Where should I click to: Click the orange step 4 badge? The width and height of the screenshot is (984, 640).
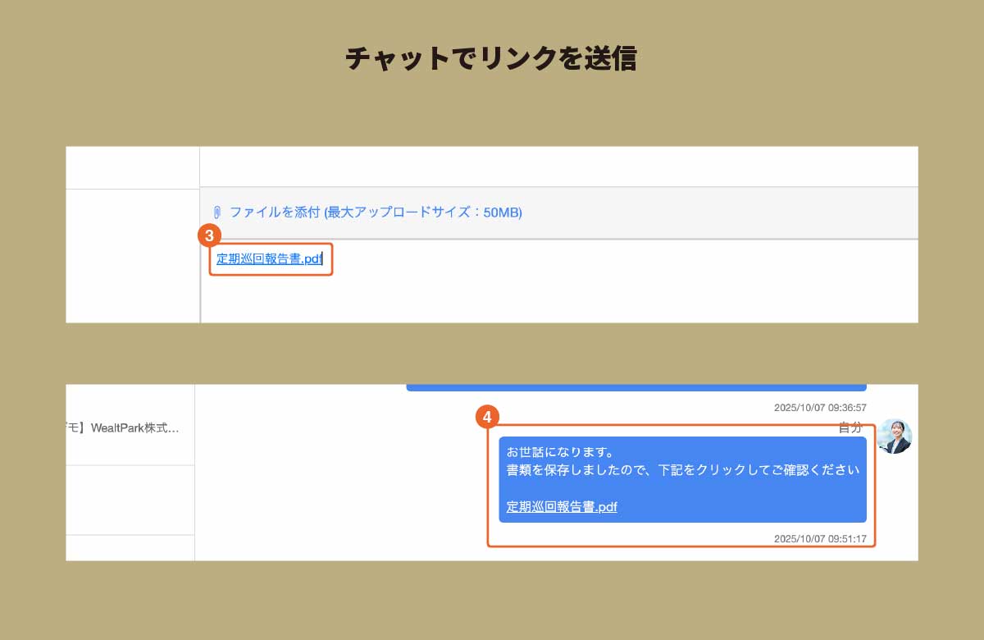[x=487, y=417]
